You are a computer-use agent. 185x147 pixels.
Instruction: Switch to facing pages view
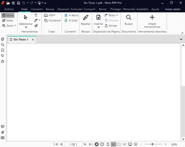click(x=119, y=144)
